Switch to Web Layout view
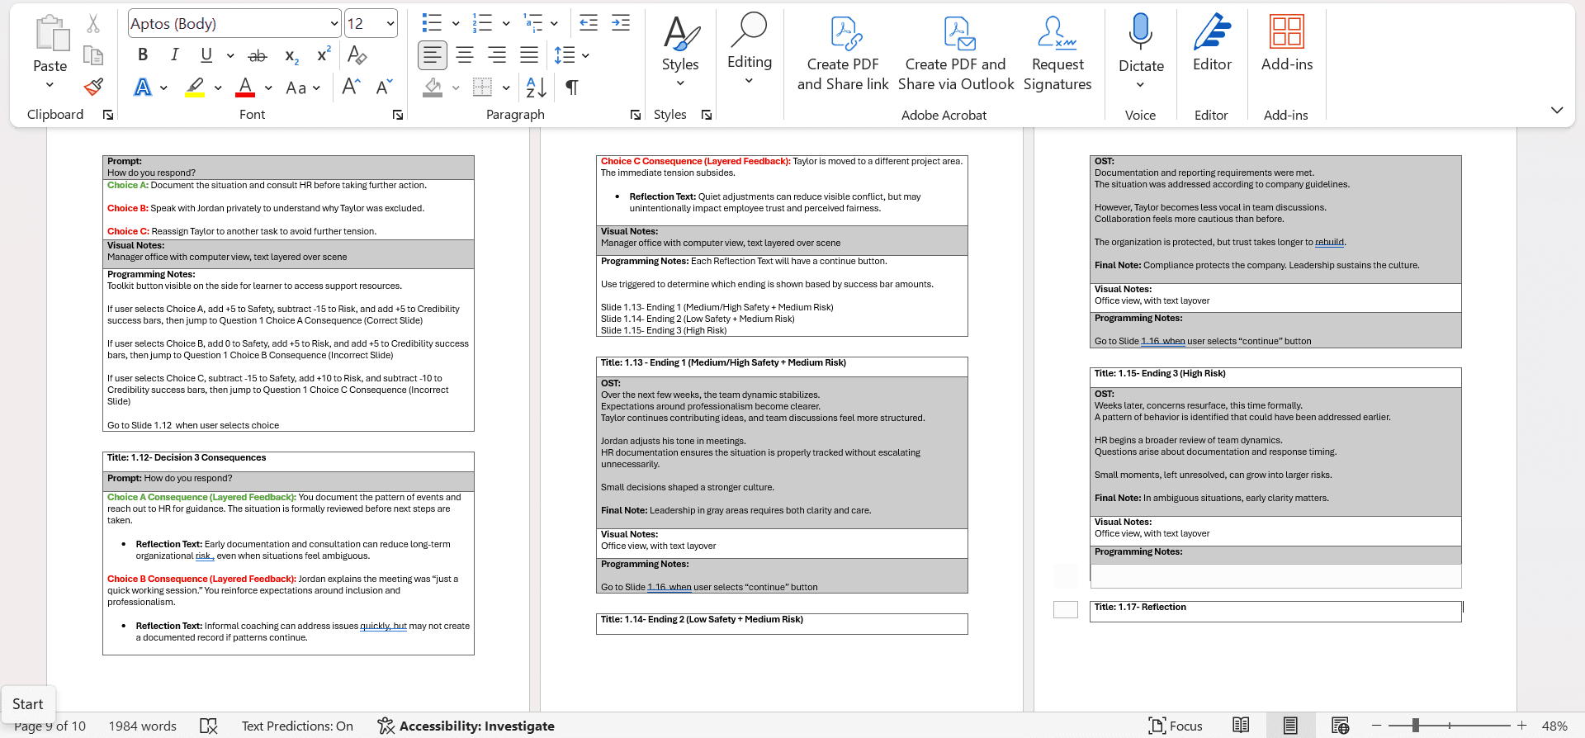1585x738 pixels. tap(1341, 726)
